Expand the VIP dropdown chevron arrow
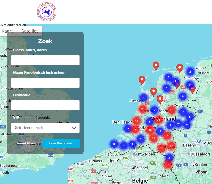212x184 pixels. click(x=74, y=128)
